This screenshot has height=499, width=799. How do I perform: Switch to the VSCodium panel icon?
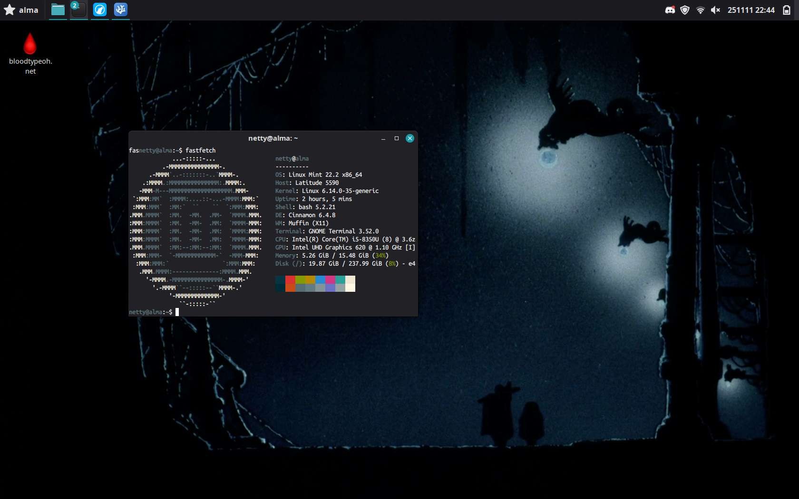click(x=121, y=10)
